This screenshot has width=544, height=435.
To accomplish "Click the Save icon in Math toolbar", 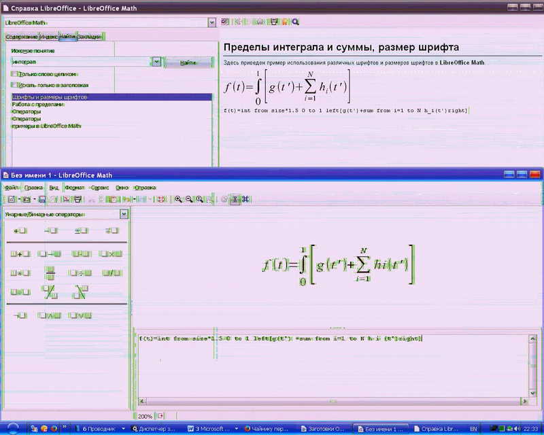I will coord(43,199).
